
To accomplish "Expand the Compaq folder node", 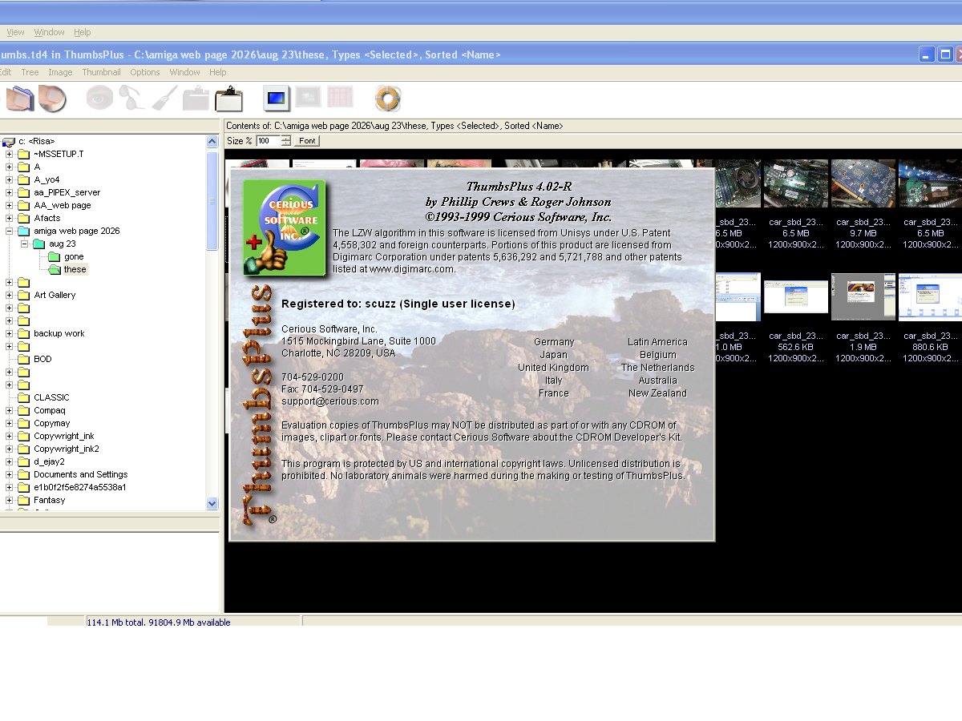I will point(10,410).
